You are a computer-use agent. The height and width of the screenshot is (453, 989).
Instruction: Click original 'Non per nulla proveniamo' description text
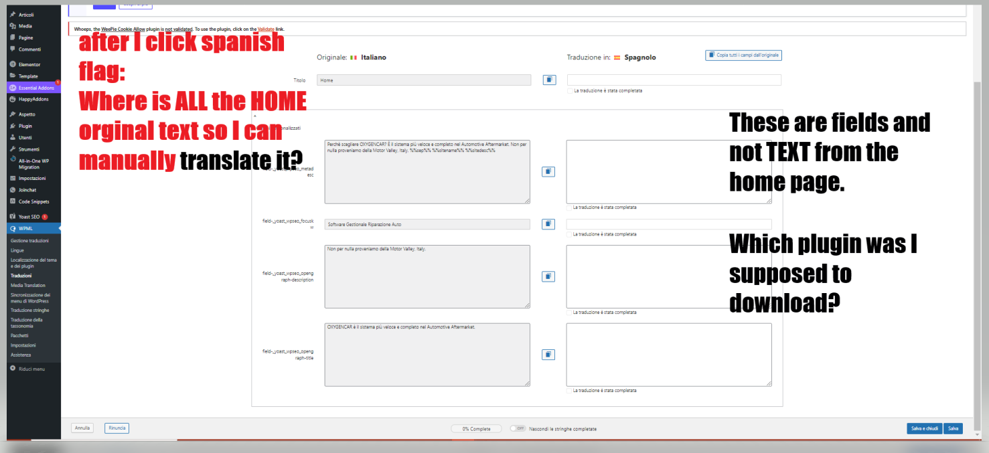point(427,276)
